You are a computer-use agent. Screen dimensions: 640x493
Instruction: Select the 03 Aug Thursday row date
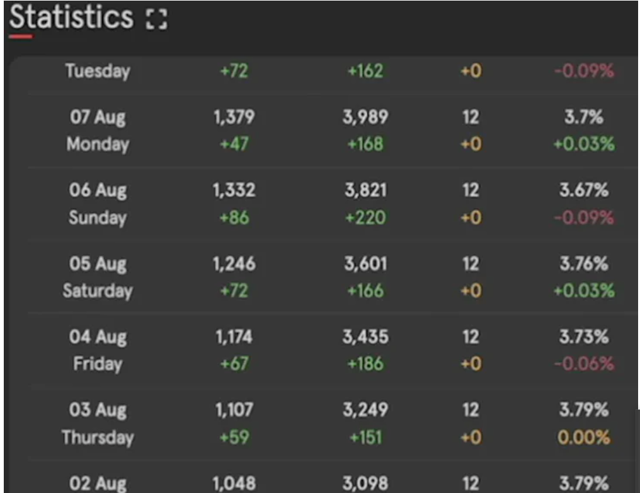click(98, 424)
